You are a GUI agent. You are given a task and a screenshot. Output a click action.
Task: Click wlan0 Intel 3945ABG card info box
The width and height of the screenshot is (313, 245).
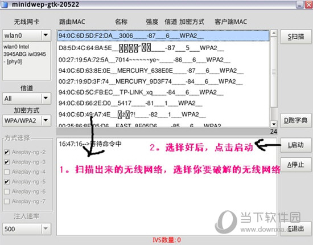coord(27,61)
